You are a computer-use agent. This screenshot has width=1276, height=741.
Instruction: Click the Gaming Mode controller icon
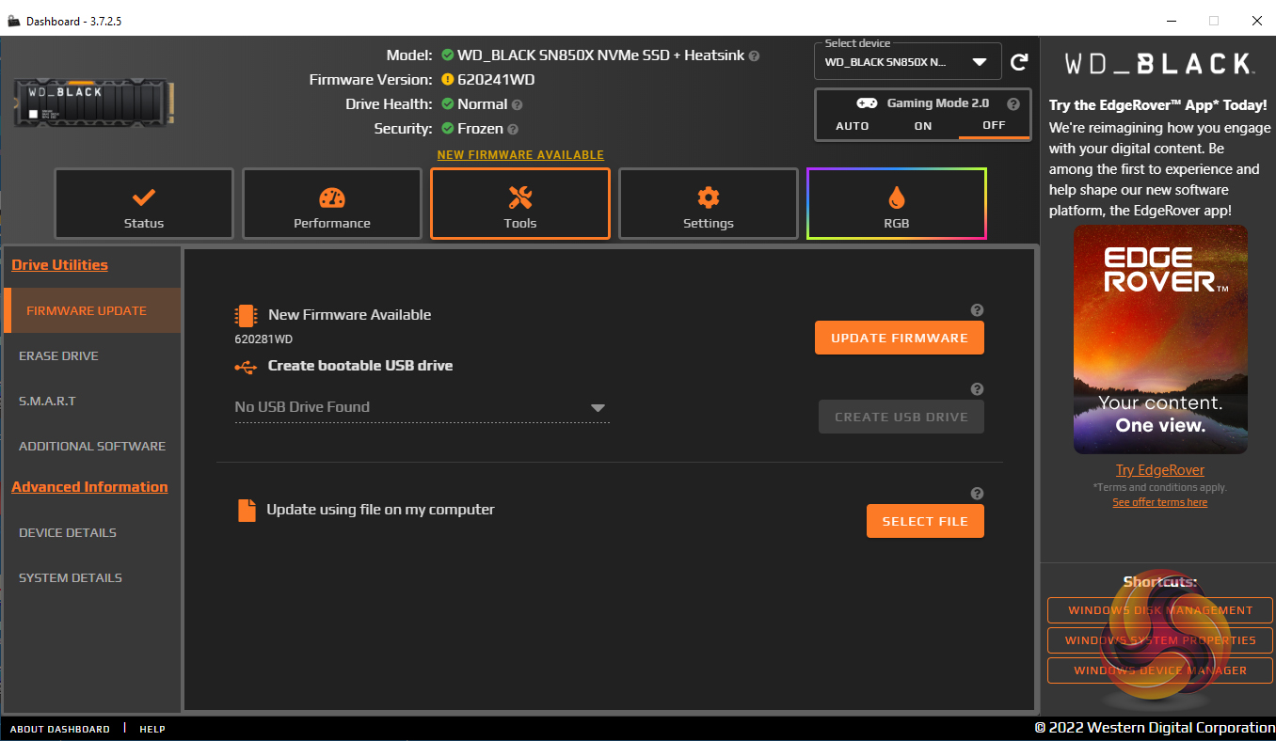(867, 103)
